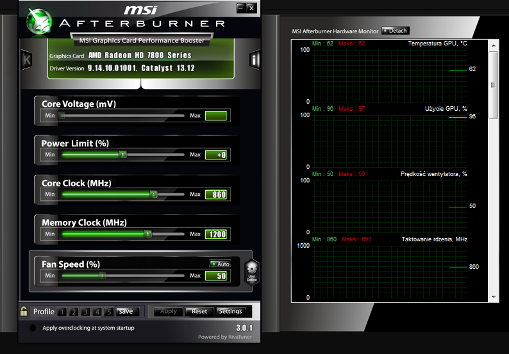Click the profile save button
Viewport: 509px width, 354px height.
click(128, 312)
